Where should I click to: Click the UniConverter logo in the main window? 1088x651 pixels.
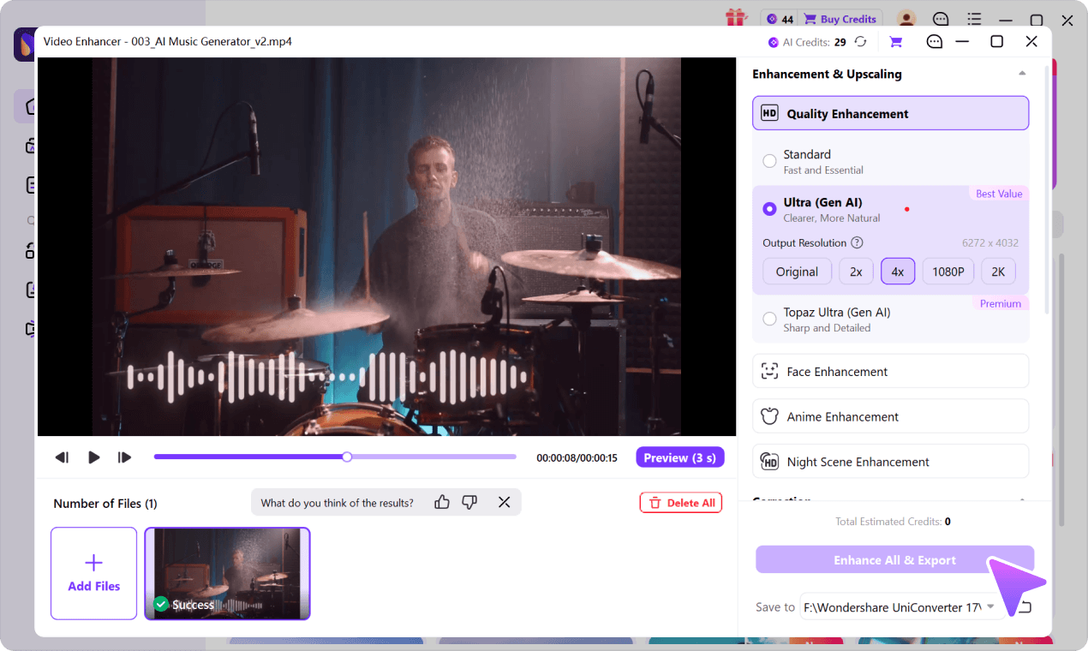pyautogui.click(x=24, y=45)
